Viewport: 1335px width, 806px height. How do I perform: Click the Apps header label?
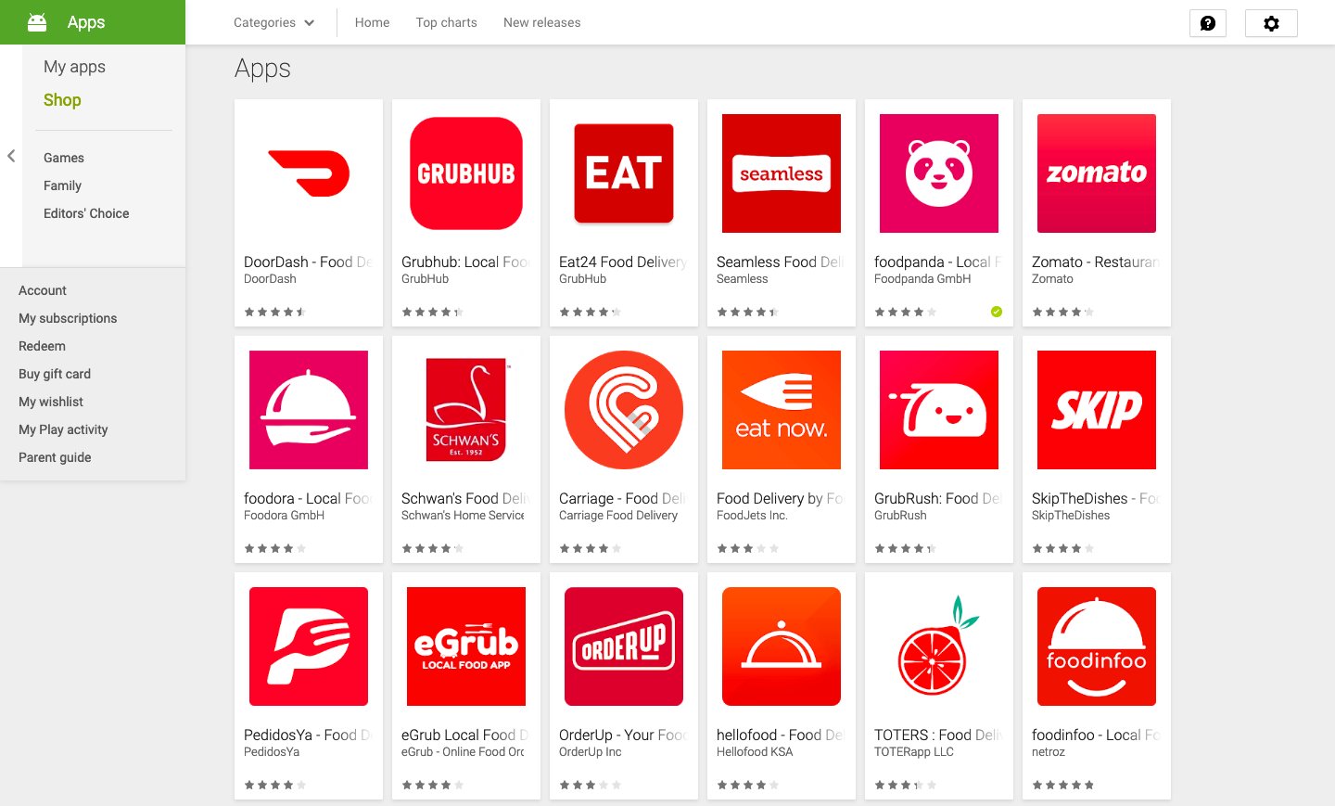point(262,69)
